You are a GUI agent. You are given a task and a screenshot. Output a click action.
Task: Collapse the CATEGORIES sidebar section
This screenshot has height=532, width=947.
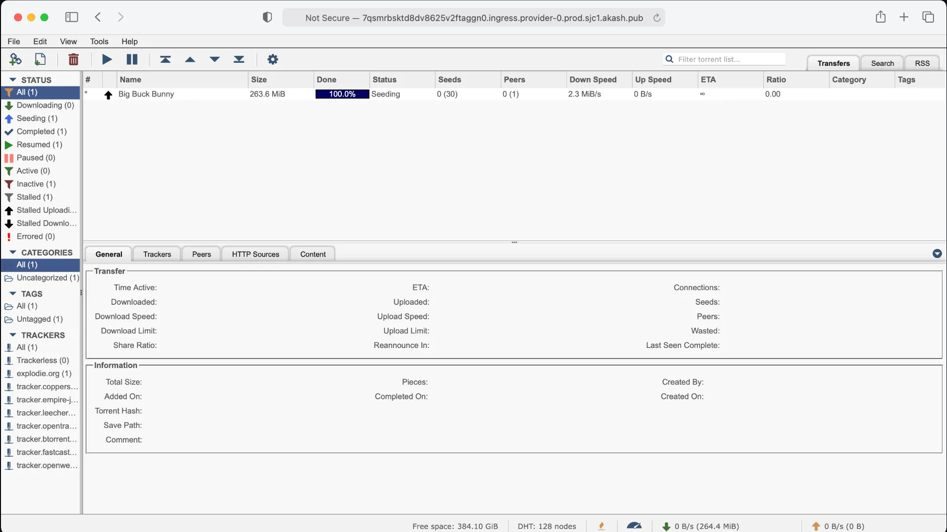pyautogui.click(x=13, y=252)
